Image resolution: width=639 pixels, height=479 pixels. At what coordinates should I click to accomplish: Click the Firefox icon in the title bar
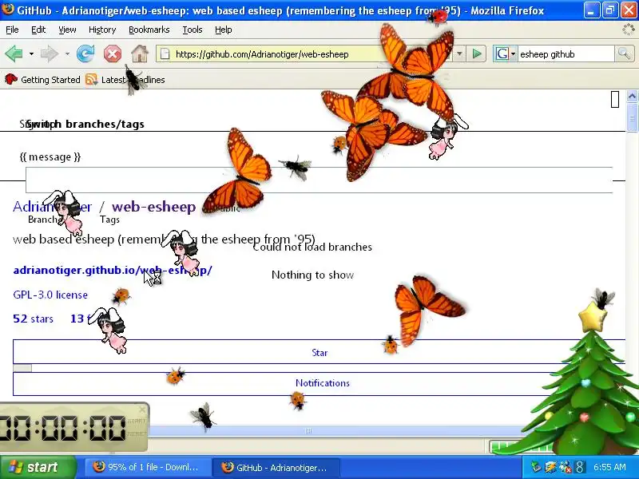8,9
